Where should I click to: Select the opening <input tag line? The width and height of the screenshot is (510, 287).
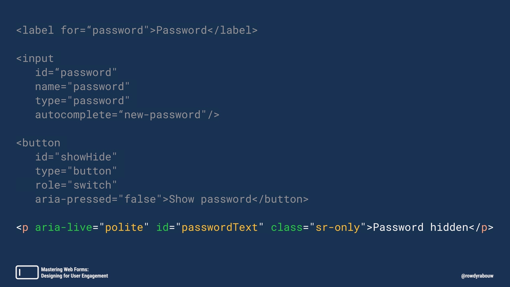tap(35, 58)
